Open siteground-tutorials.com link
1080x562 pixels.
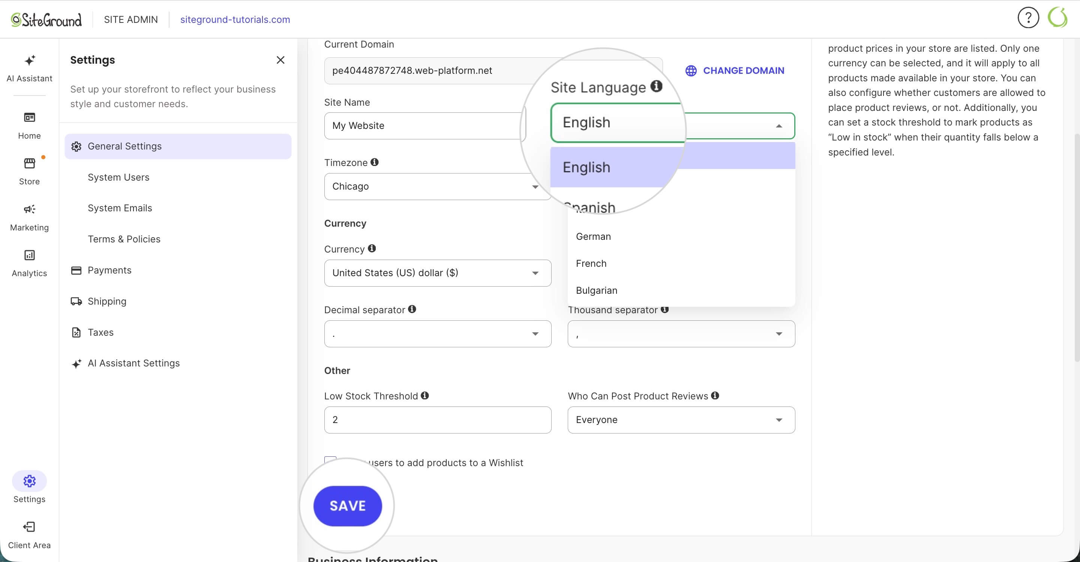[235, 19]
